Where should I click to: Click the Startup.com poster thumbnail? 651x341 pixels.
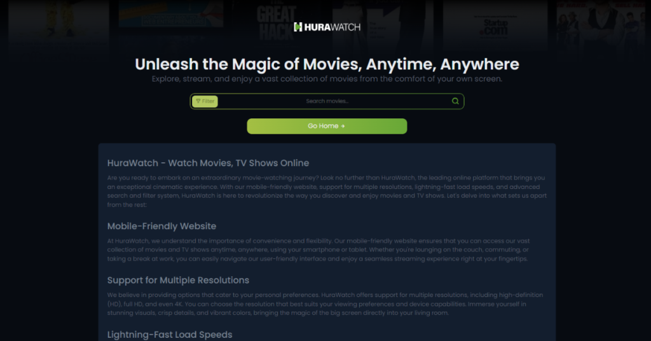pos(495,25)
